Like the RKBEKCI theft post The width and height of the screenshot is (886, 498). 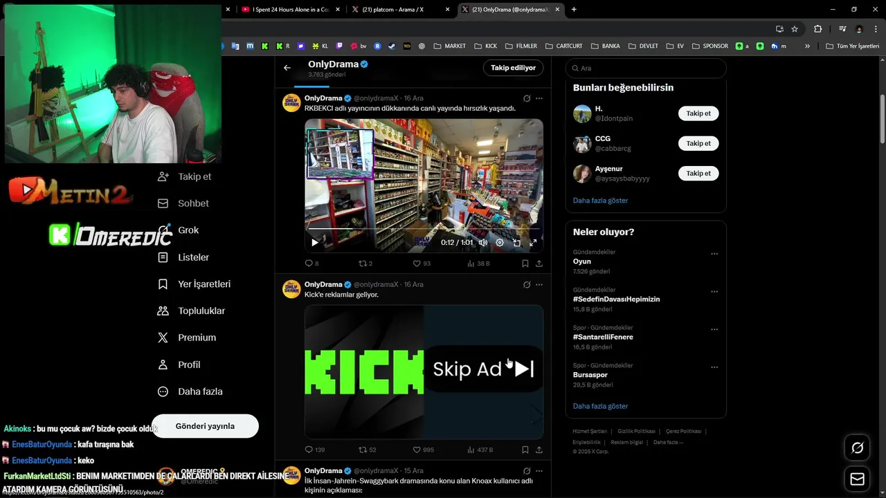[x=422, y=264]
